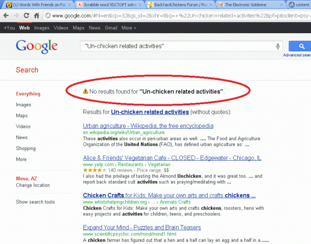Filter results by Videos in sidebar
This screenshot has height=244, width=311.
[23, 127]
